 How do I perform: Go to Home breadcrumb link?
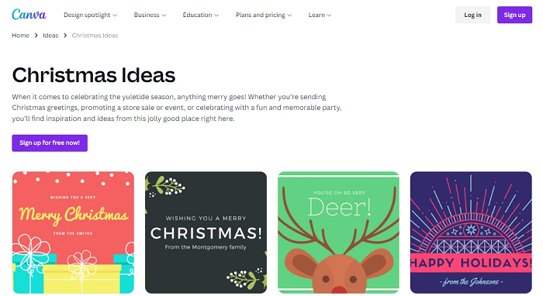tap(20, 36)
